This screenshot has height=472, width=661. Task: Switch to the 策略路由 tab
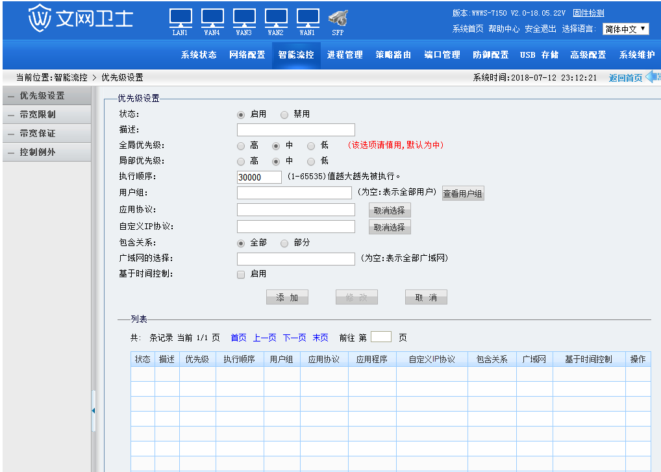coord(393,55)
